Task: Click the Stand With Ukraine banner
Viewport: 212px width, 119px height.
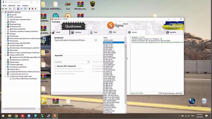Action: [x=173, y=25]
